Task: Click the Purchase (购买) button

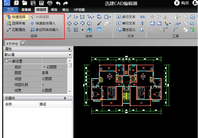Action: [182, 3]
